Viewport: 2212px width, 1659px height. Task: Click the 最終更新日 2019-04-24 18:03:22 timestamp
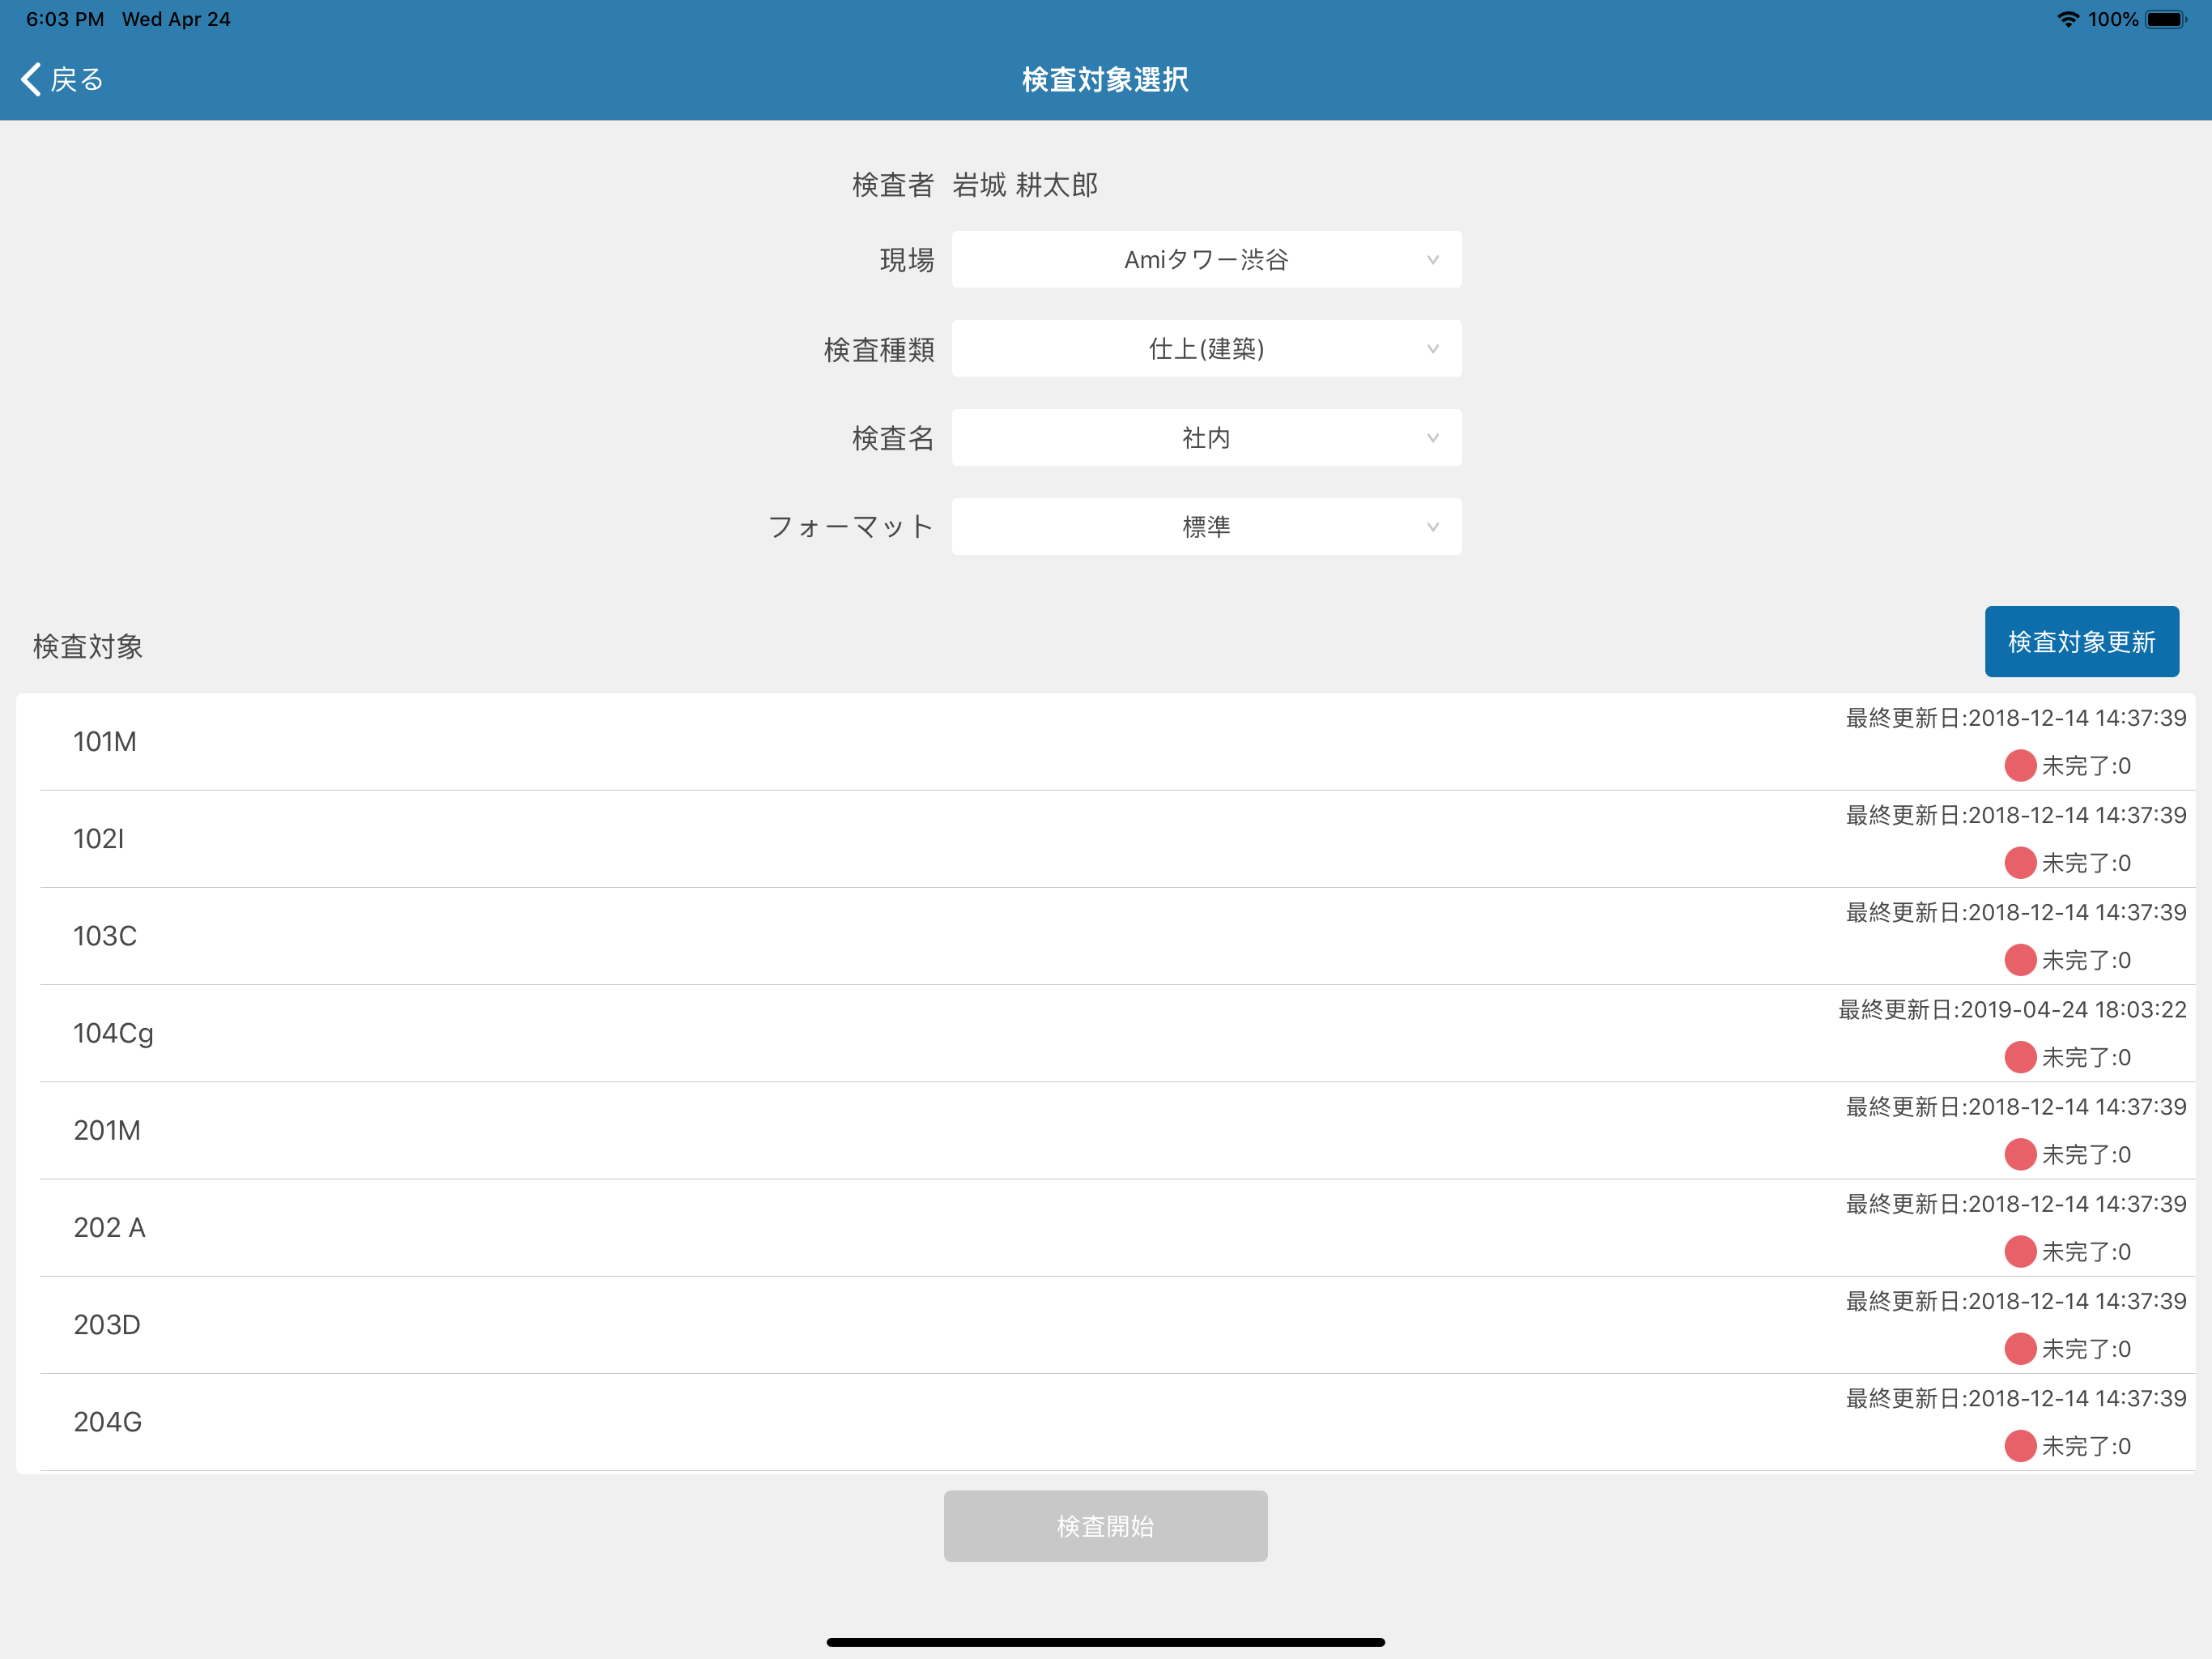2012,1009
